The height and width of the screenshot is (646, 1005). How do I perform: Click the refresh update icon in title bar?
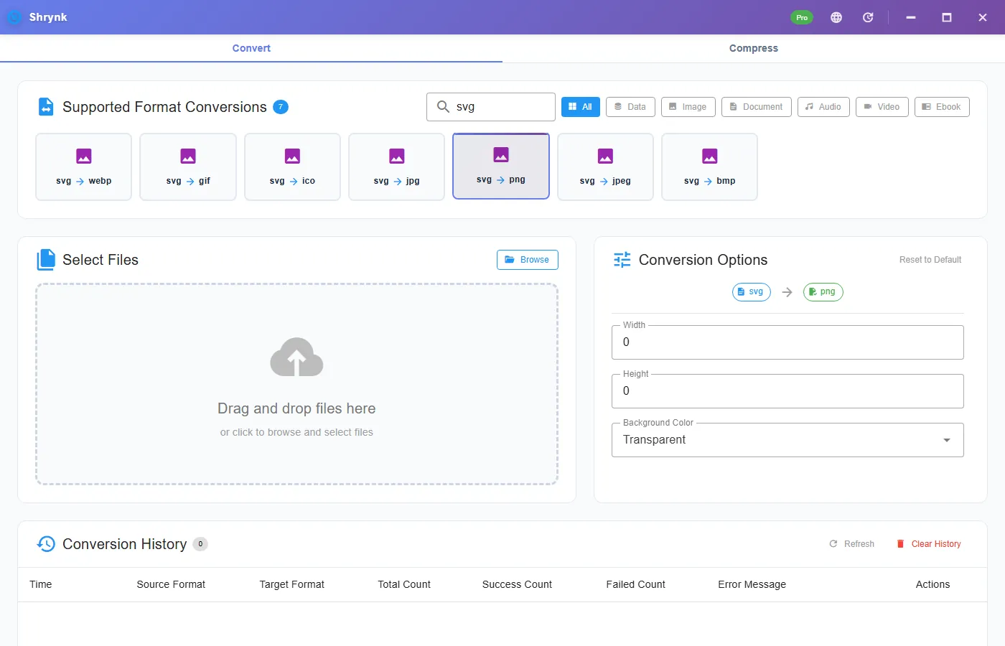point(868,17)
